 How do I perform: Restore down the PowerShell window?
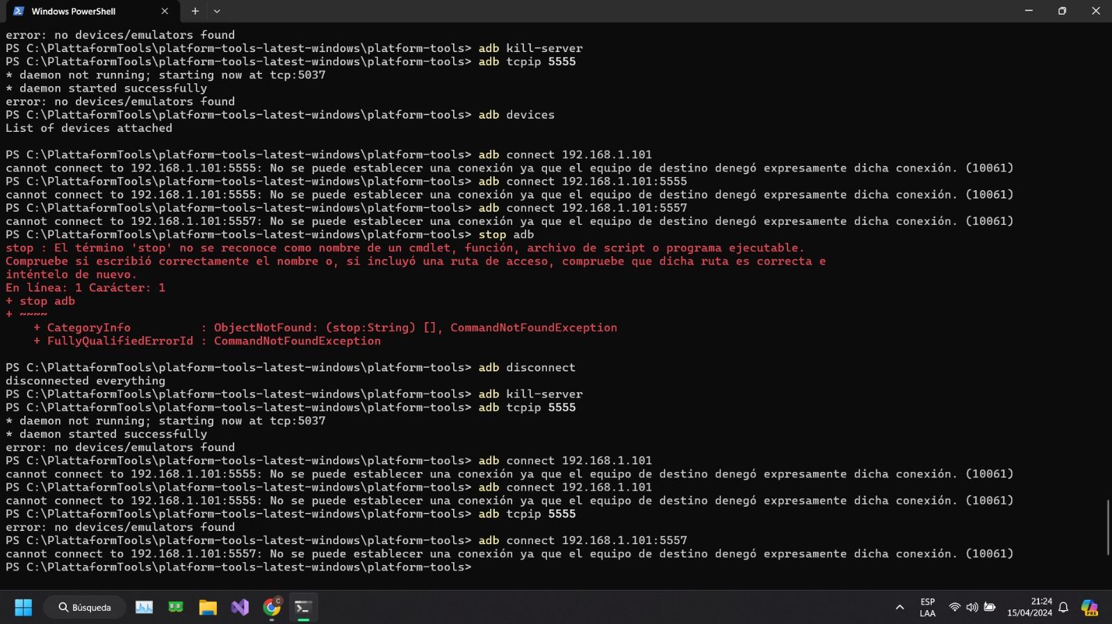pyautogui.click(x=1062, y=11)
